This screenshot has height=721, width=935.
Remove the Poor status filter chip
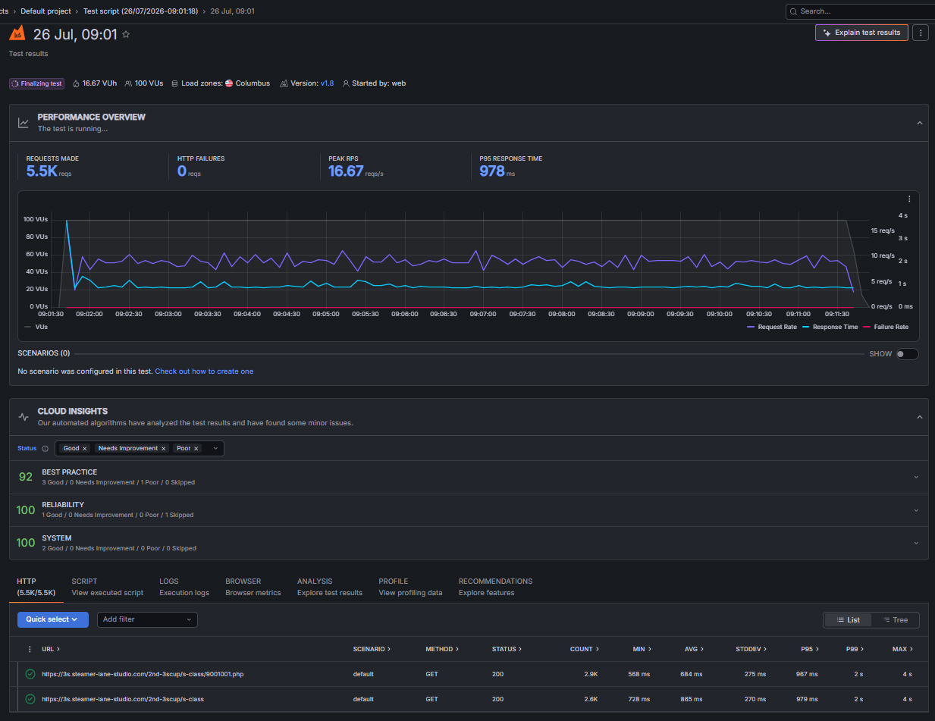[x=196, y=449]
